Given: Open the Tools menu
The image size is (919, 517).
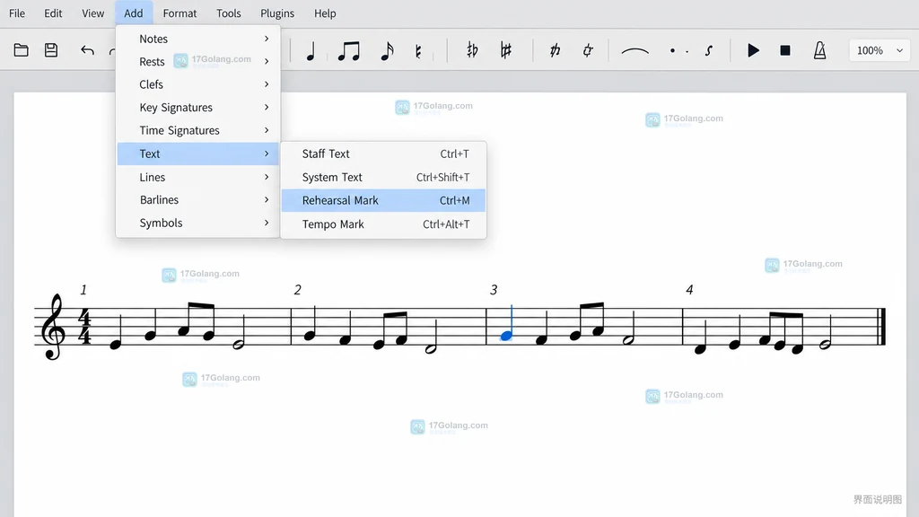Looking at the screenshot, I should click(x=229, y=13).
